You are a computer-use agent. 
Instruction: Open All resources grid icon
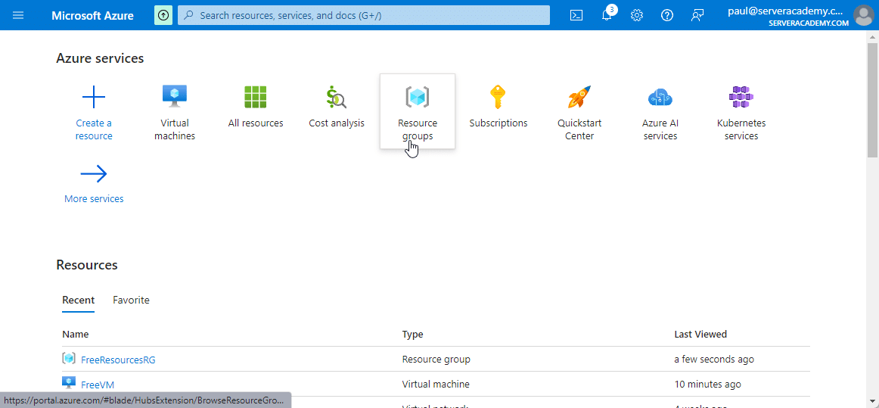[256, 98]
